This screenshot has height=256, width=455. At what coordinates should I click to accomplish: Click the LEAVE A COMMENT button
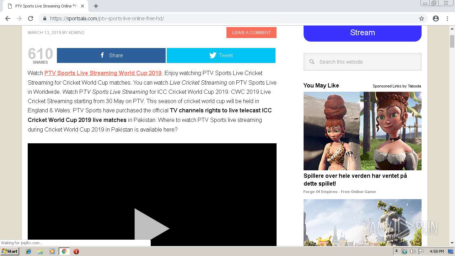[x=251, y=32]
